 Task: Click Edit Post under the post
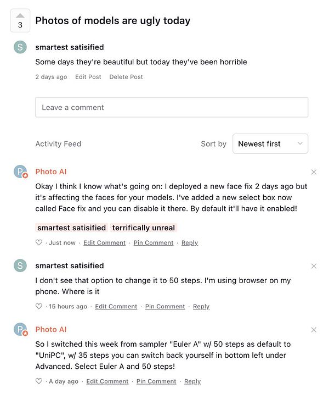point(88,77)
